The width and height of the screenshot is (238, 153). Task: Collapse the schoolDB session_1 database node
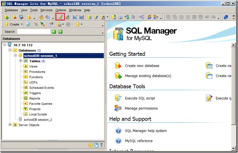15,56
